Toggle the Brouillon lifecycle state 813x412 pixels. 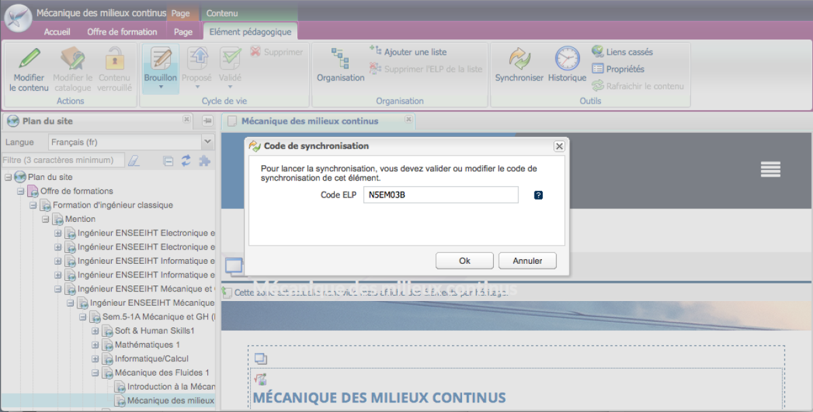(x=160, y=68)
